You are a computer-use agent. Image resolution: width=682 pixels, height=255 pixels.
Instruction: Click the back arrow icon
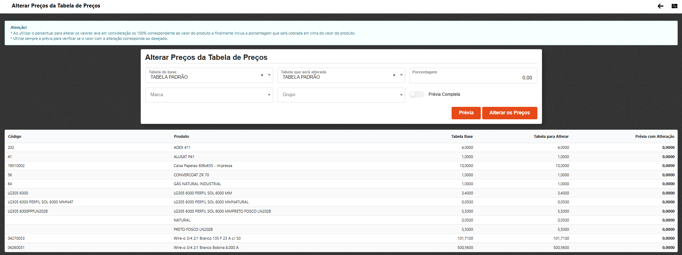click(x=660, y=6)
